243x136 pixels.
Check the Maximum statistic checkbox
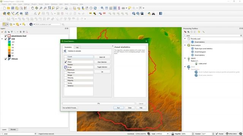point(66,73)
